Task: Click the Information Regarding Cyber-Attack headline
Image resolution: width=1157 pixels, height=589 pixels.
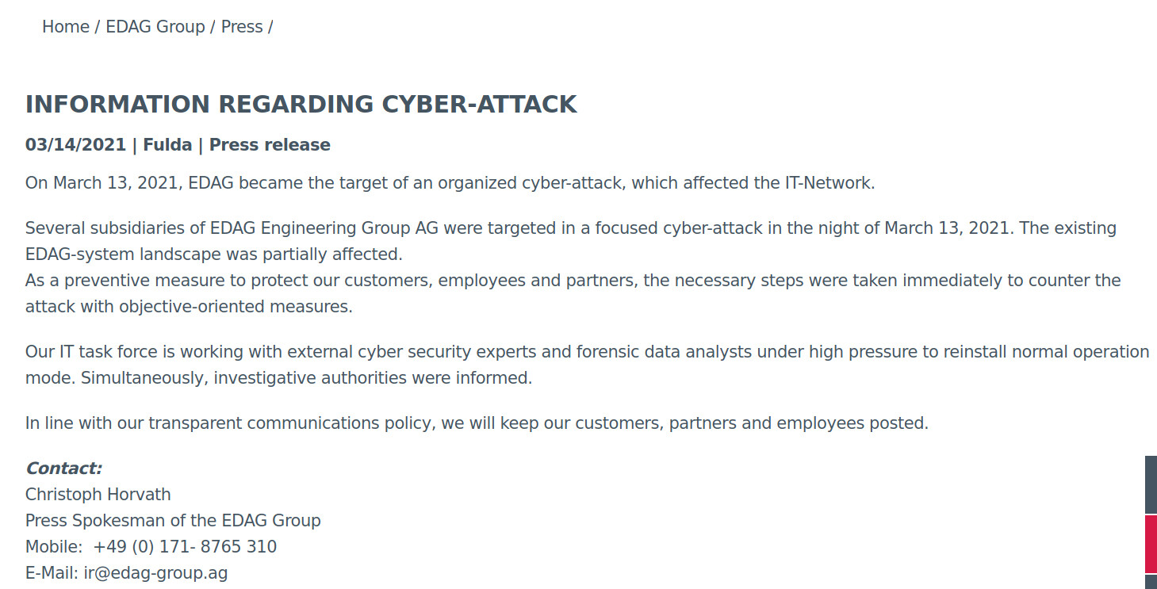Action: coord(301,105)
